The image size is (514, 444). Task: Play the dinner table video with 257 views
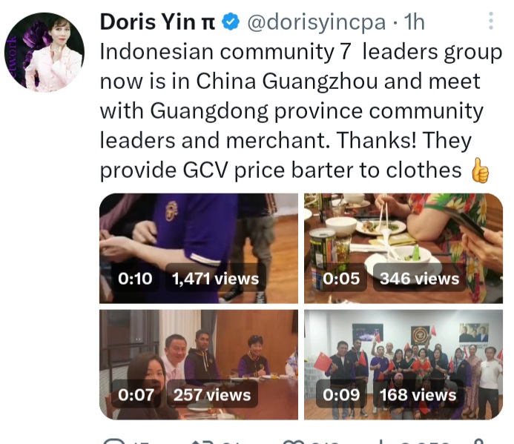pos(199,365)
